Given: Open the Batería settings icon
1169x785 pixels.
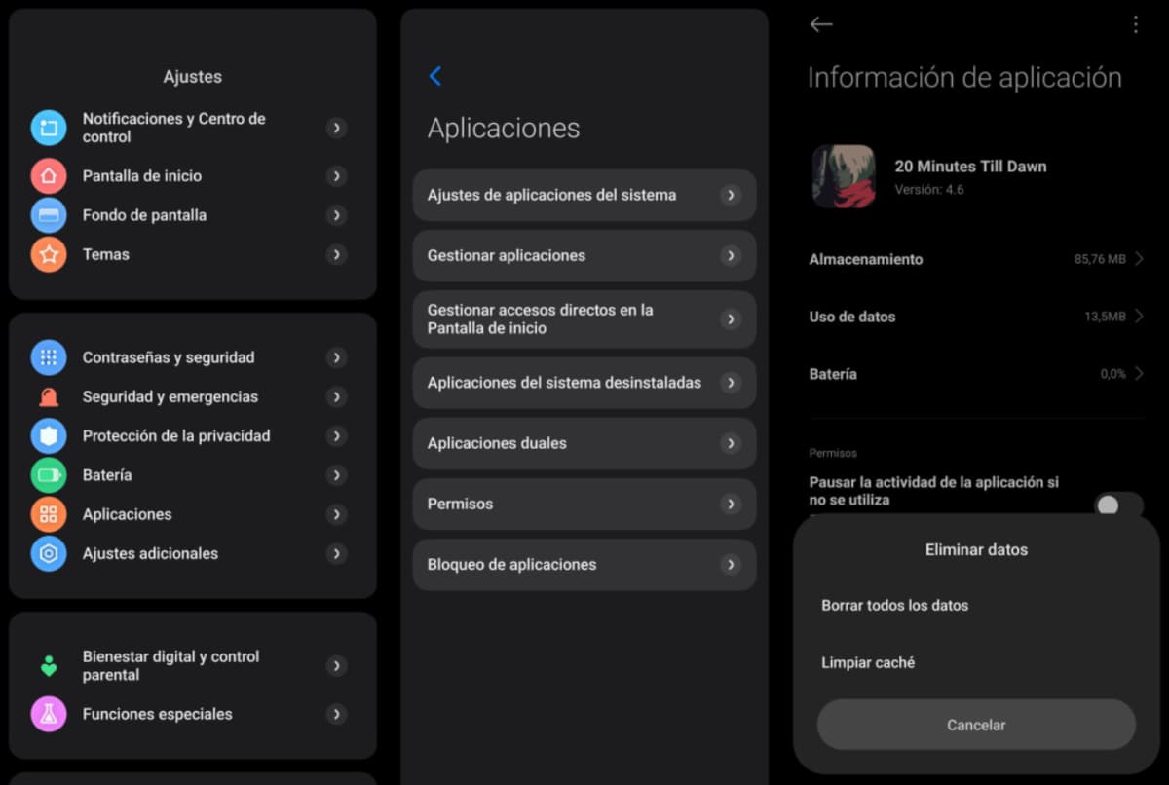Looking at the screenshot, I should [49, 475].
